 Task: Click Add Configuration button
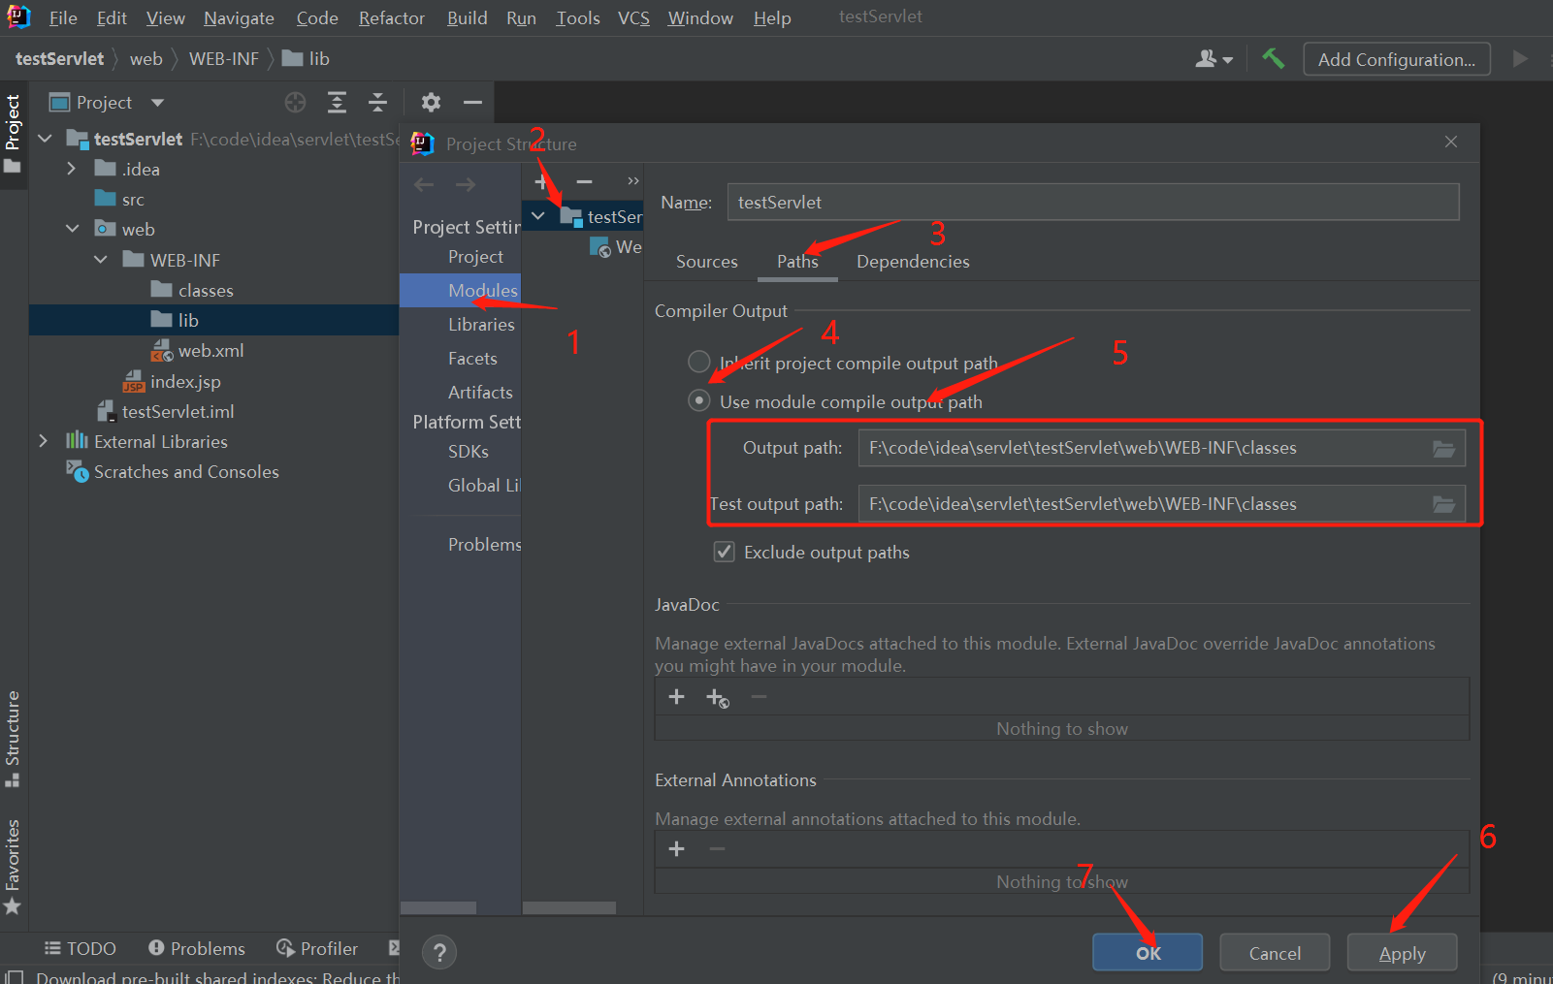click(1397, 59)
